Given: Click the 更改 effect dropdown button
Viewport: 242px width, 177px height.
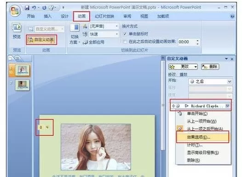Looking at the screenshot, I should pos(183,67).
